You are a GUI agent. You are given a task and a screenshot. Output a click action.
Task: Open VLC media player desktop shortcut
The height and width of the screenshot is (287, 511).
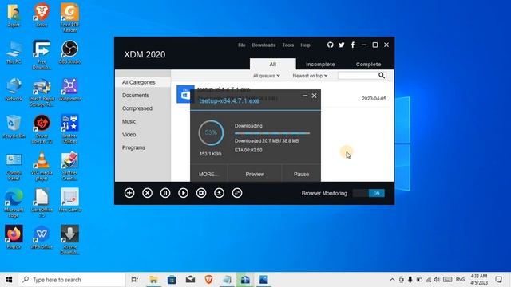tap(42, 166)
